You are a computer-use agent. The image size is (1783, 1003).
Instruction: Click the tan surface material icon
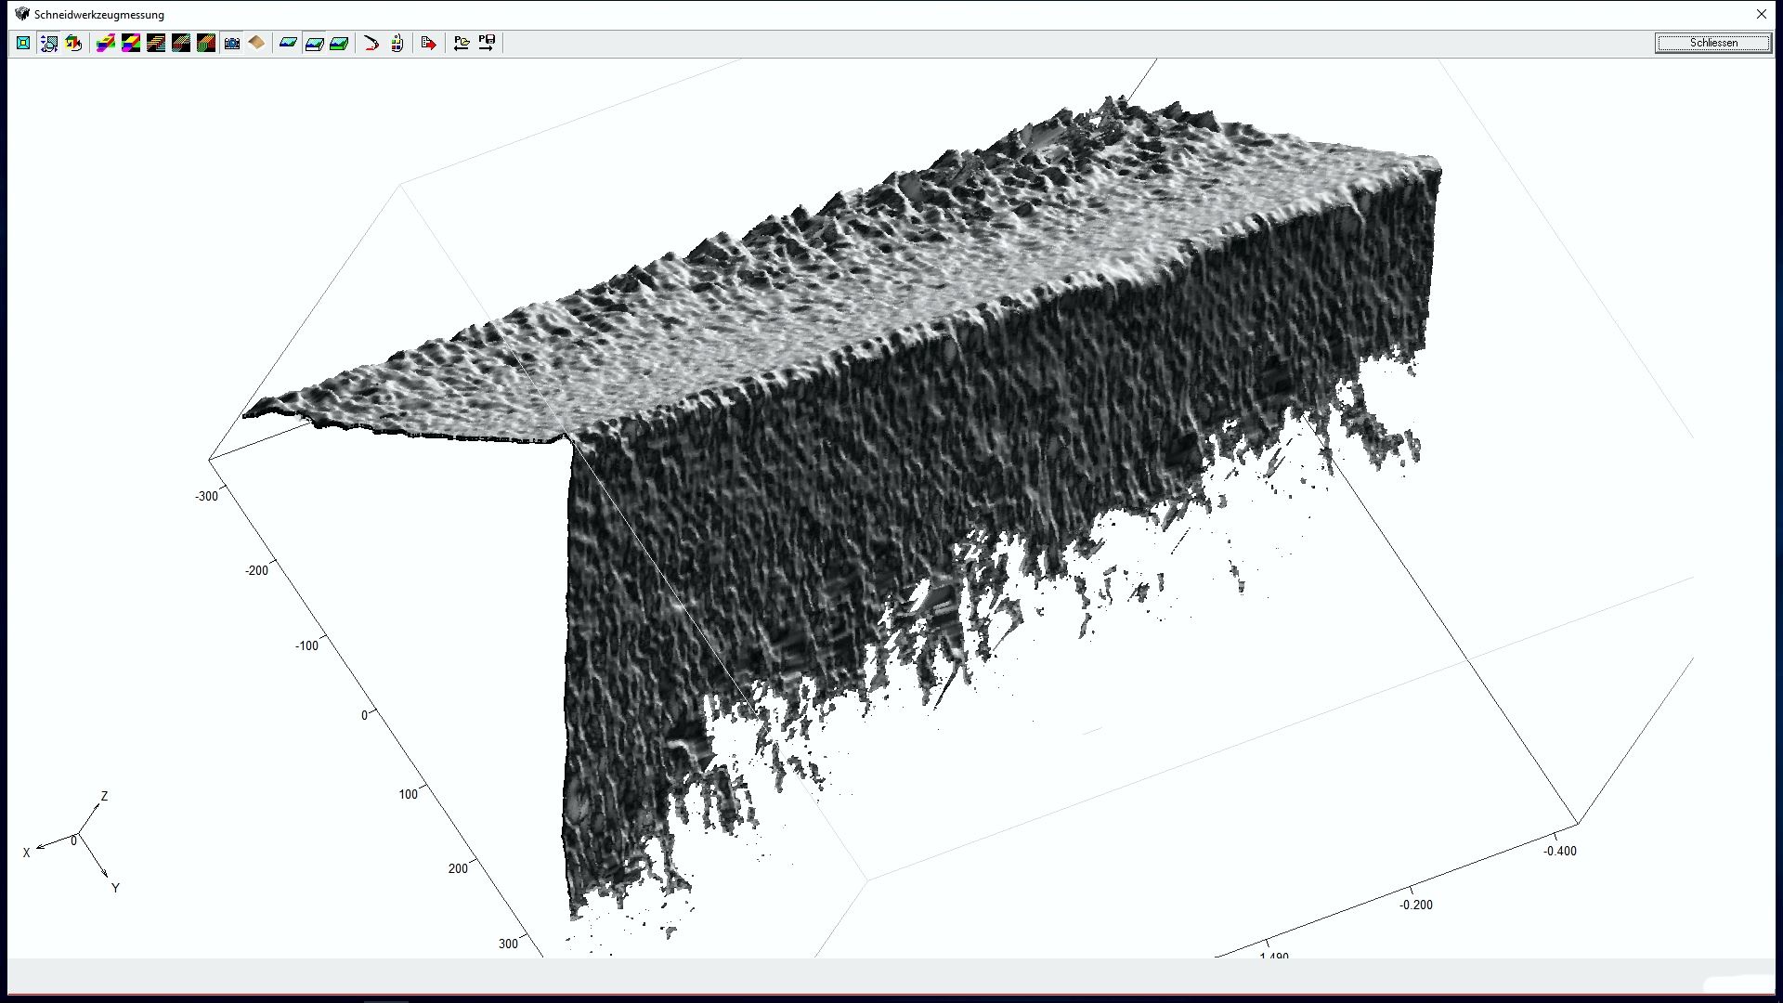257,43
